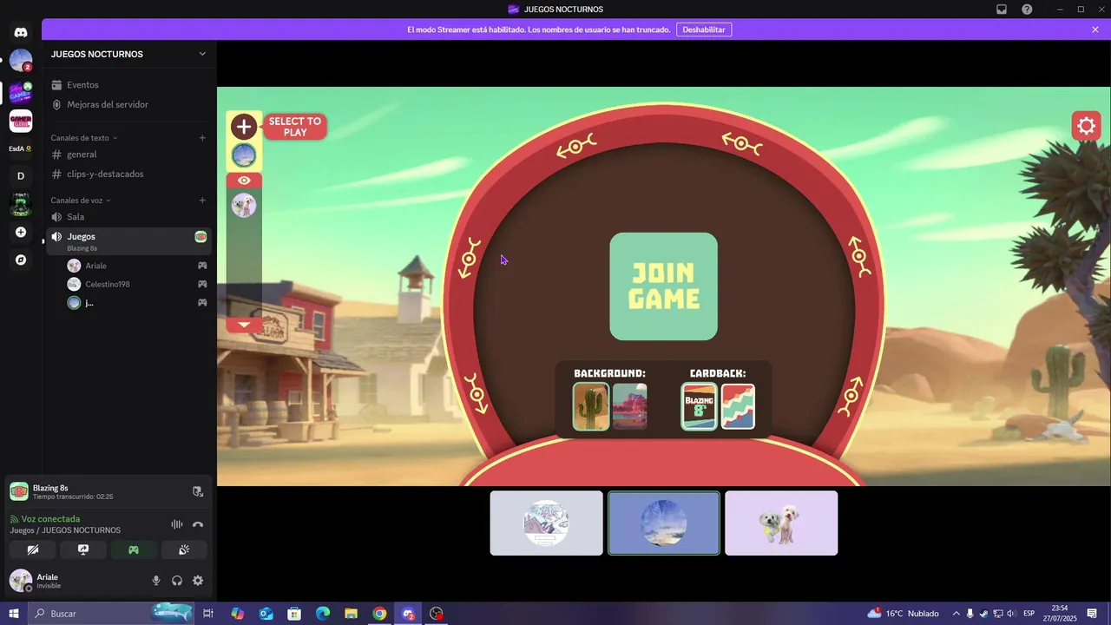The image size is (1111, 625).
Task: Open Discord user settings gear
Action: pyautogui.click(x=198, y=581)
